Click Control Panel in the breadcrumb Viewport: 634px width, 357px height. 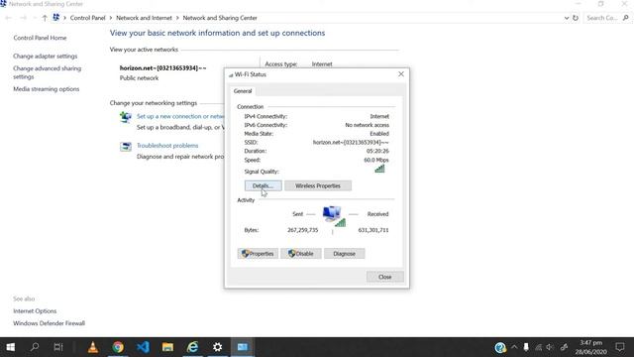pyautogui.click(x=87, y=18)
